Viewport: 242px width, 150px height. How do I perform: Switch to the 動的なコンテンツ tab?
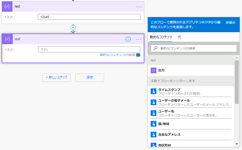coord(161,37)
